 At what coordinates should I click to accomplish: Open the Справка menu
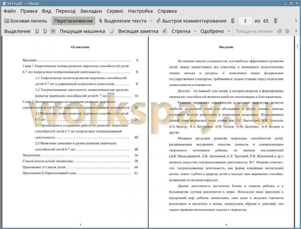coord(167,11)
